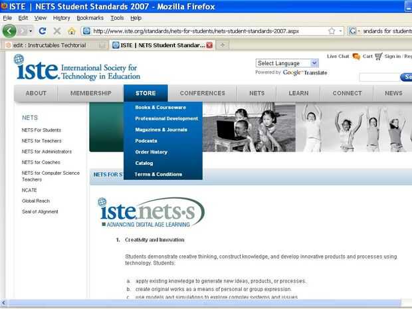This screenshot has width=412, height=309.
Task: Select Order History in Store menu
Action: coord(151,152)
